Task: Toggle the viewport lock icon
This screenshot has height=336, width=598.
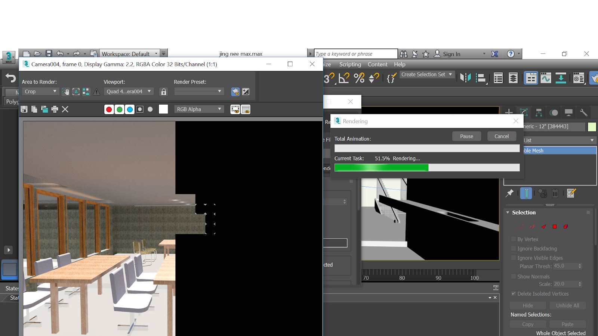Action: [164, 91]
